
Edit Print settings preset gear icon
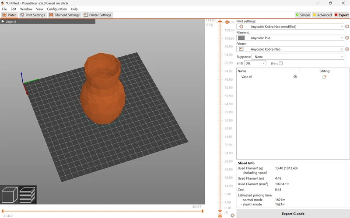pos(347,27)
